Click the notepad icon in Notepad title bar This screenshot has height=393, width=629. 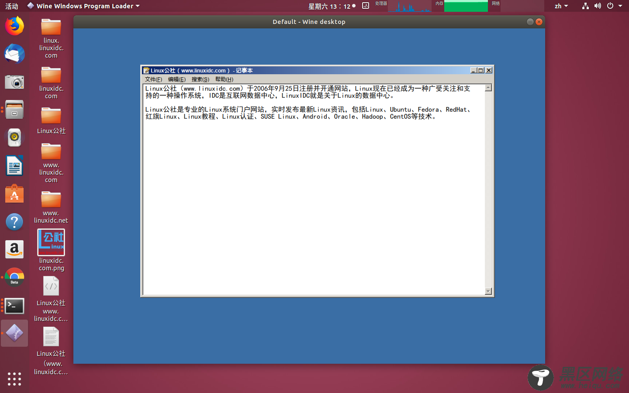(x=146, y=70)
